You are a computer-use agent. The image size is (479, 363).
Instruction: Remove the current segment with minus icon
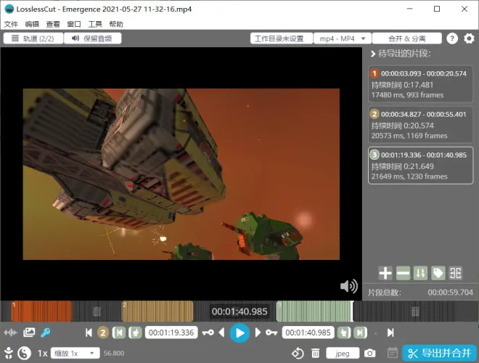[403, 273]
